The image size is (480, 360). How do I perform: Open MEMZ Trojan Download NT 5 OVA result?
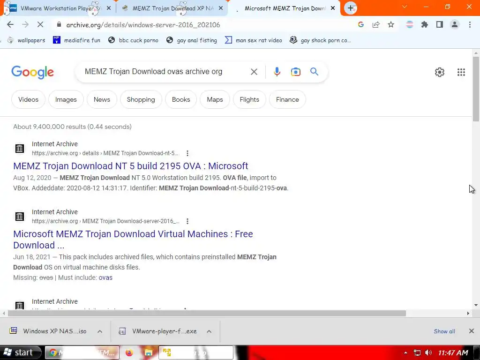(130, 166)
